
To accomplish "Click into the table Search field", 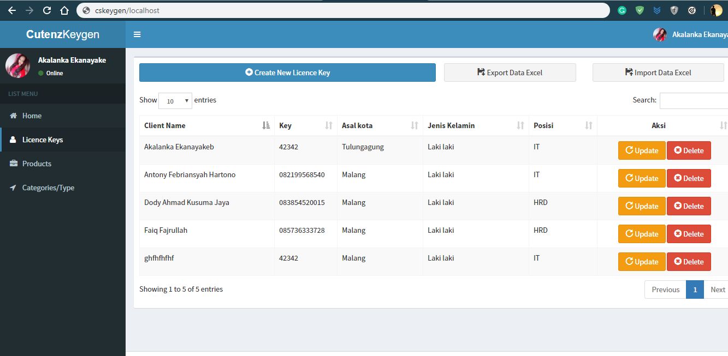I will (694, 100).
